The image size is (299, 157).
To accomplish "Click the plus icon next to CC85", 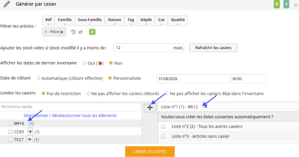I will [x=30, y=131].
